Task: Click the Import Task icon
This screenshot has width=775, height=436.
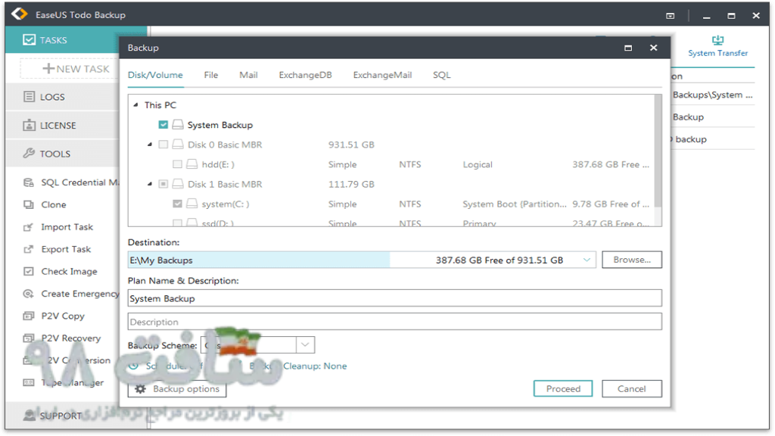Action: tap(29, 227)
